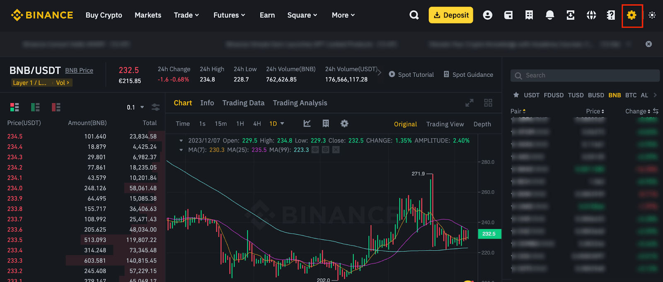The width and height of the screenshot is (663, 282).
Task: Open Square dropdown menu
Action: click(302, 15)
